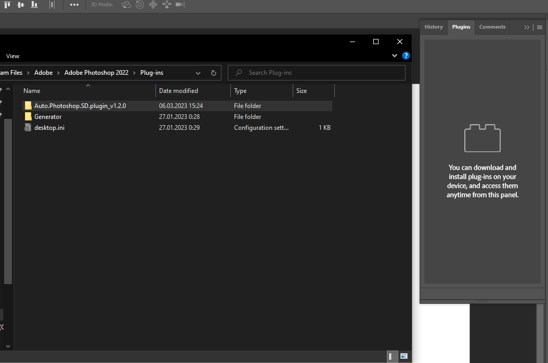Viewport: 548px width, 363px height.
Task: Switch to the History tab
Action: point(434,27)
